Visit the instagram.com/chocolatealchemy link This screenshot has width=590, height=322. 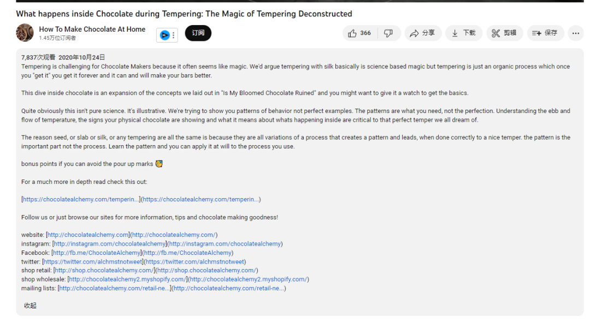pos(109,244)
